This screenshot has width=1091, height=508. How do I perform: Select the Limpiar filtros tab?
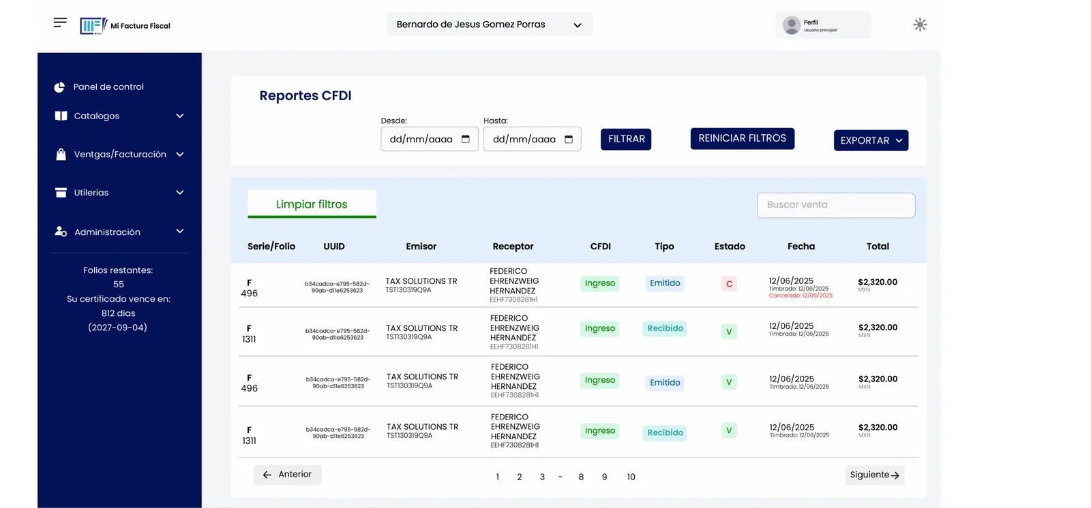click(312, 204)
